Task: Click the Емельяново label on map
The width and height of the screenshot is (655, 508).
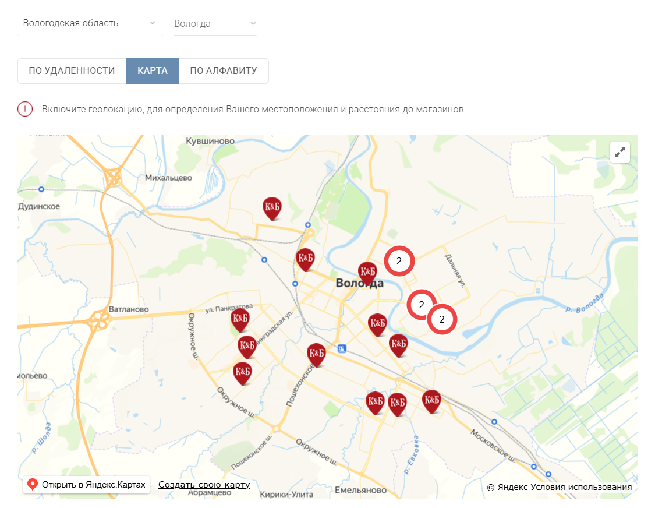Action: (360, 490)
